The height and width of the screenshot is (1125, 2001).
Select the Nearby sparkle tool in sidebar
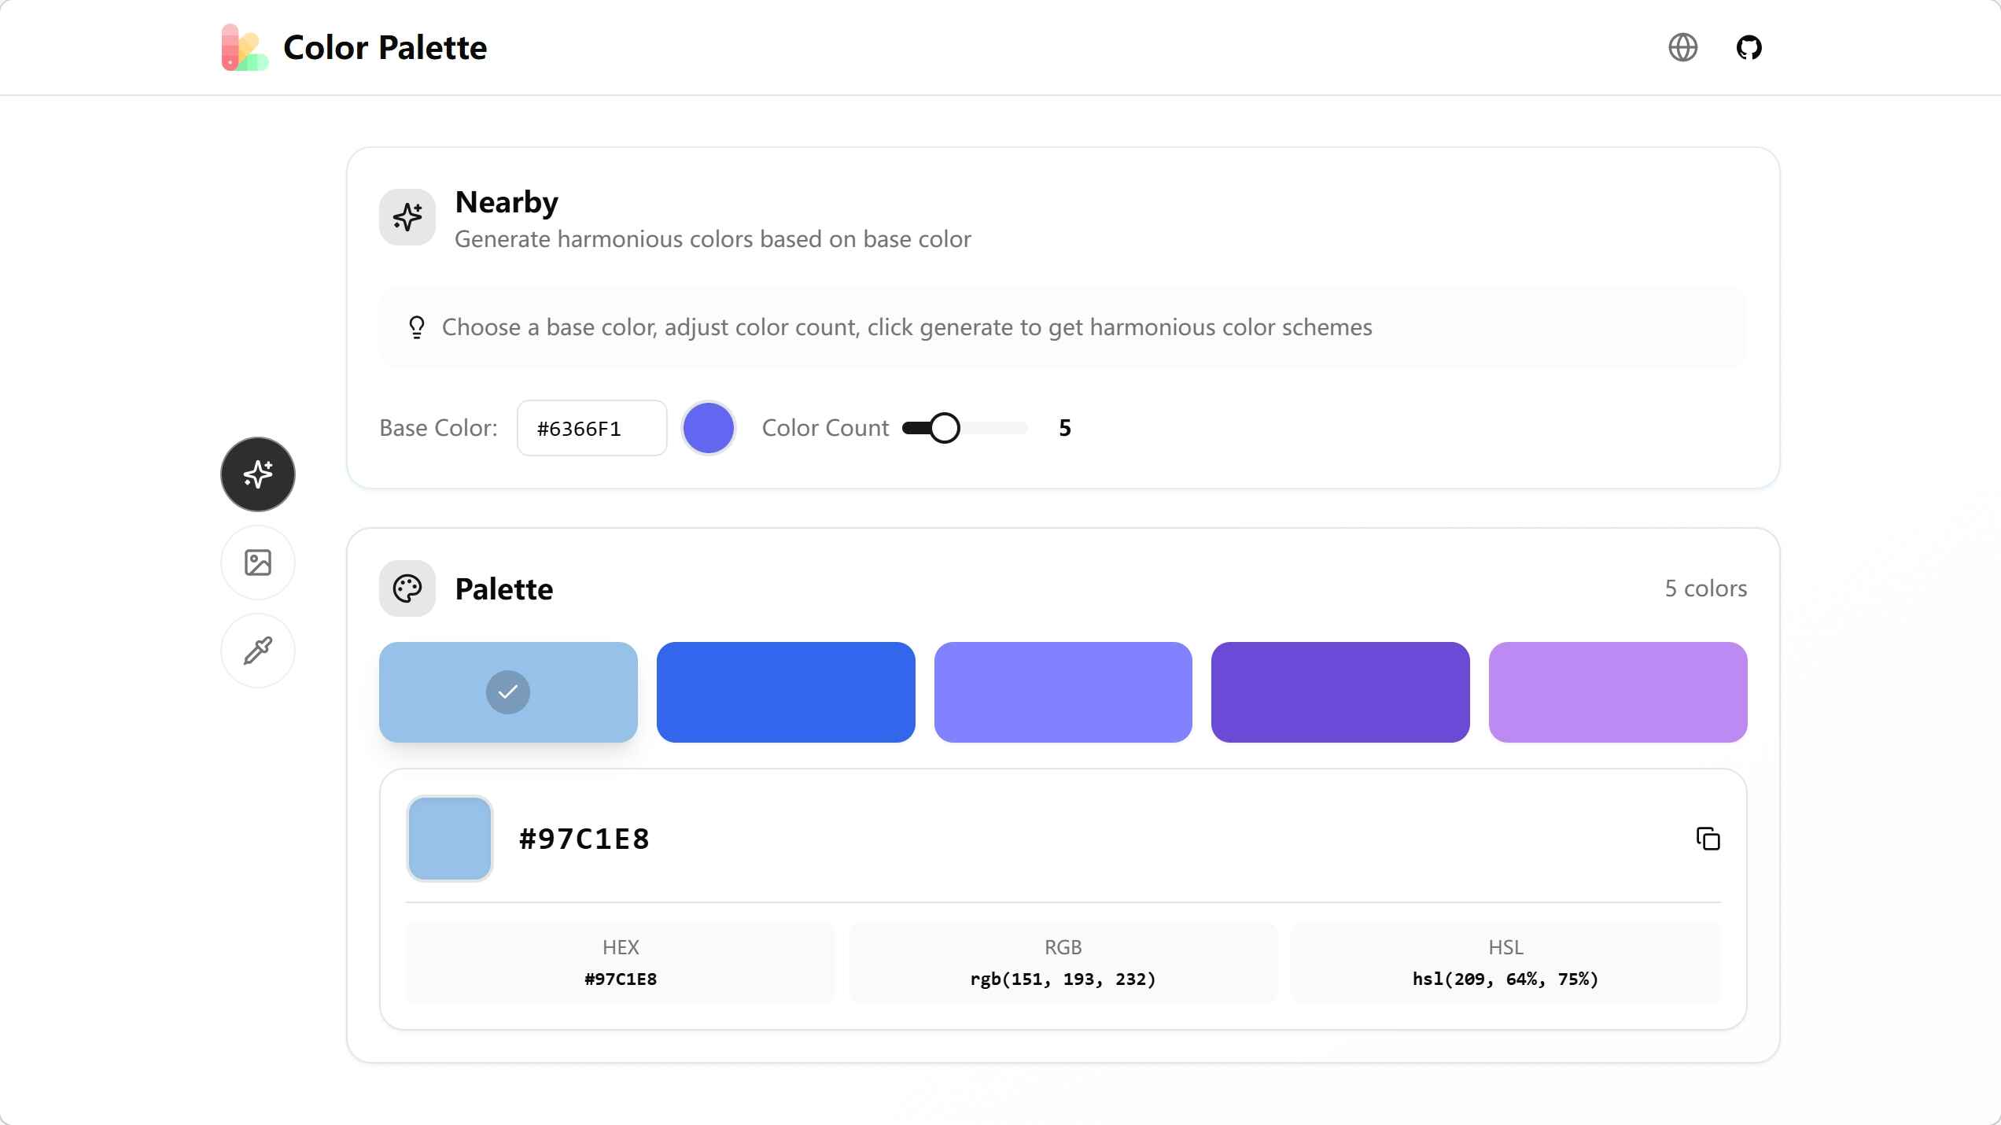[x=257, y=474]
